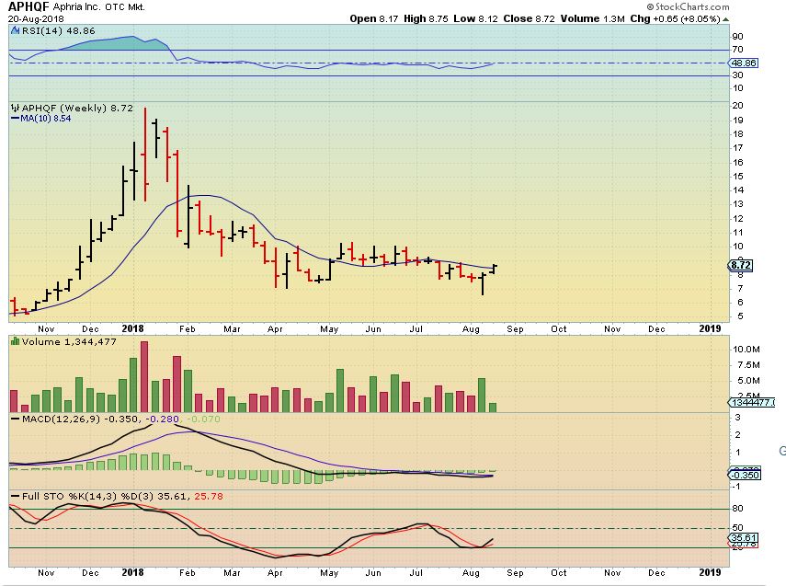The height and width of the screenshot is (586, 786).
Task: Click the 5.0M volume axis label
Action: pyautogui.click(x=748, y=380)
